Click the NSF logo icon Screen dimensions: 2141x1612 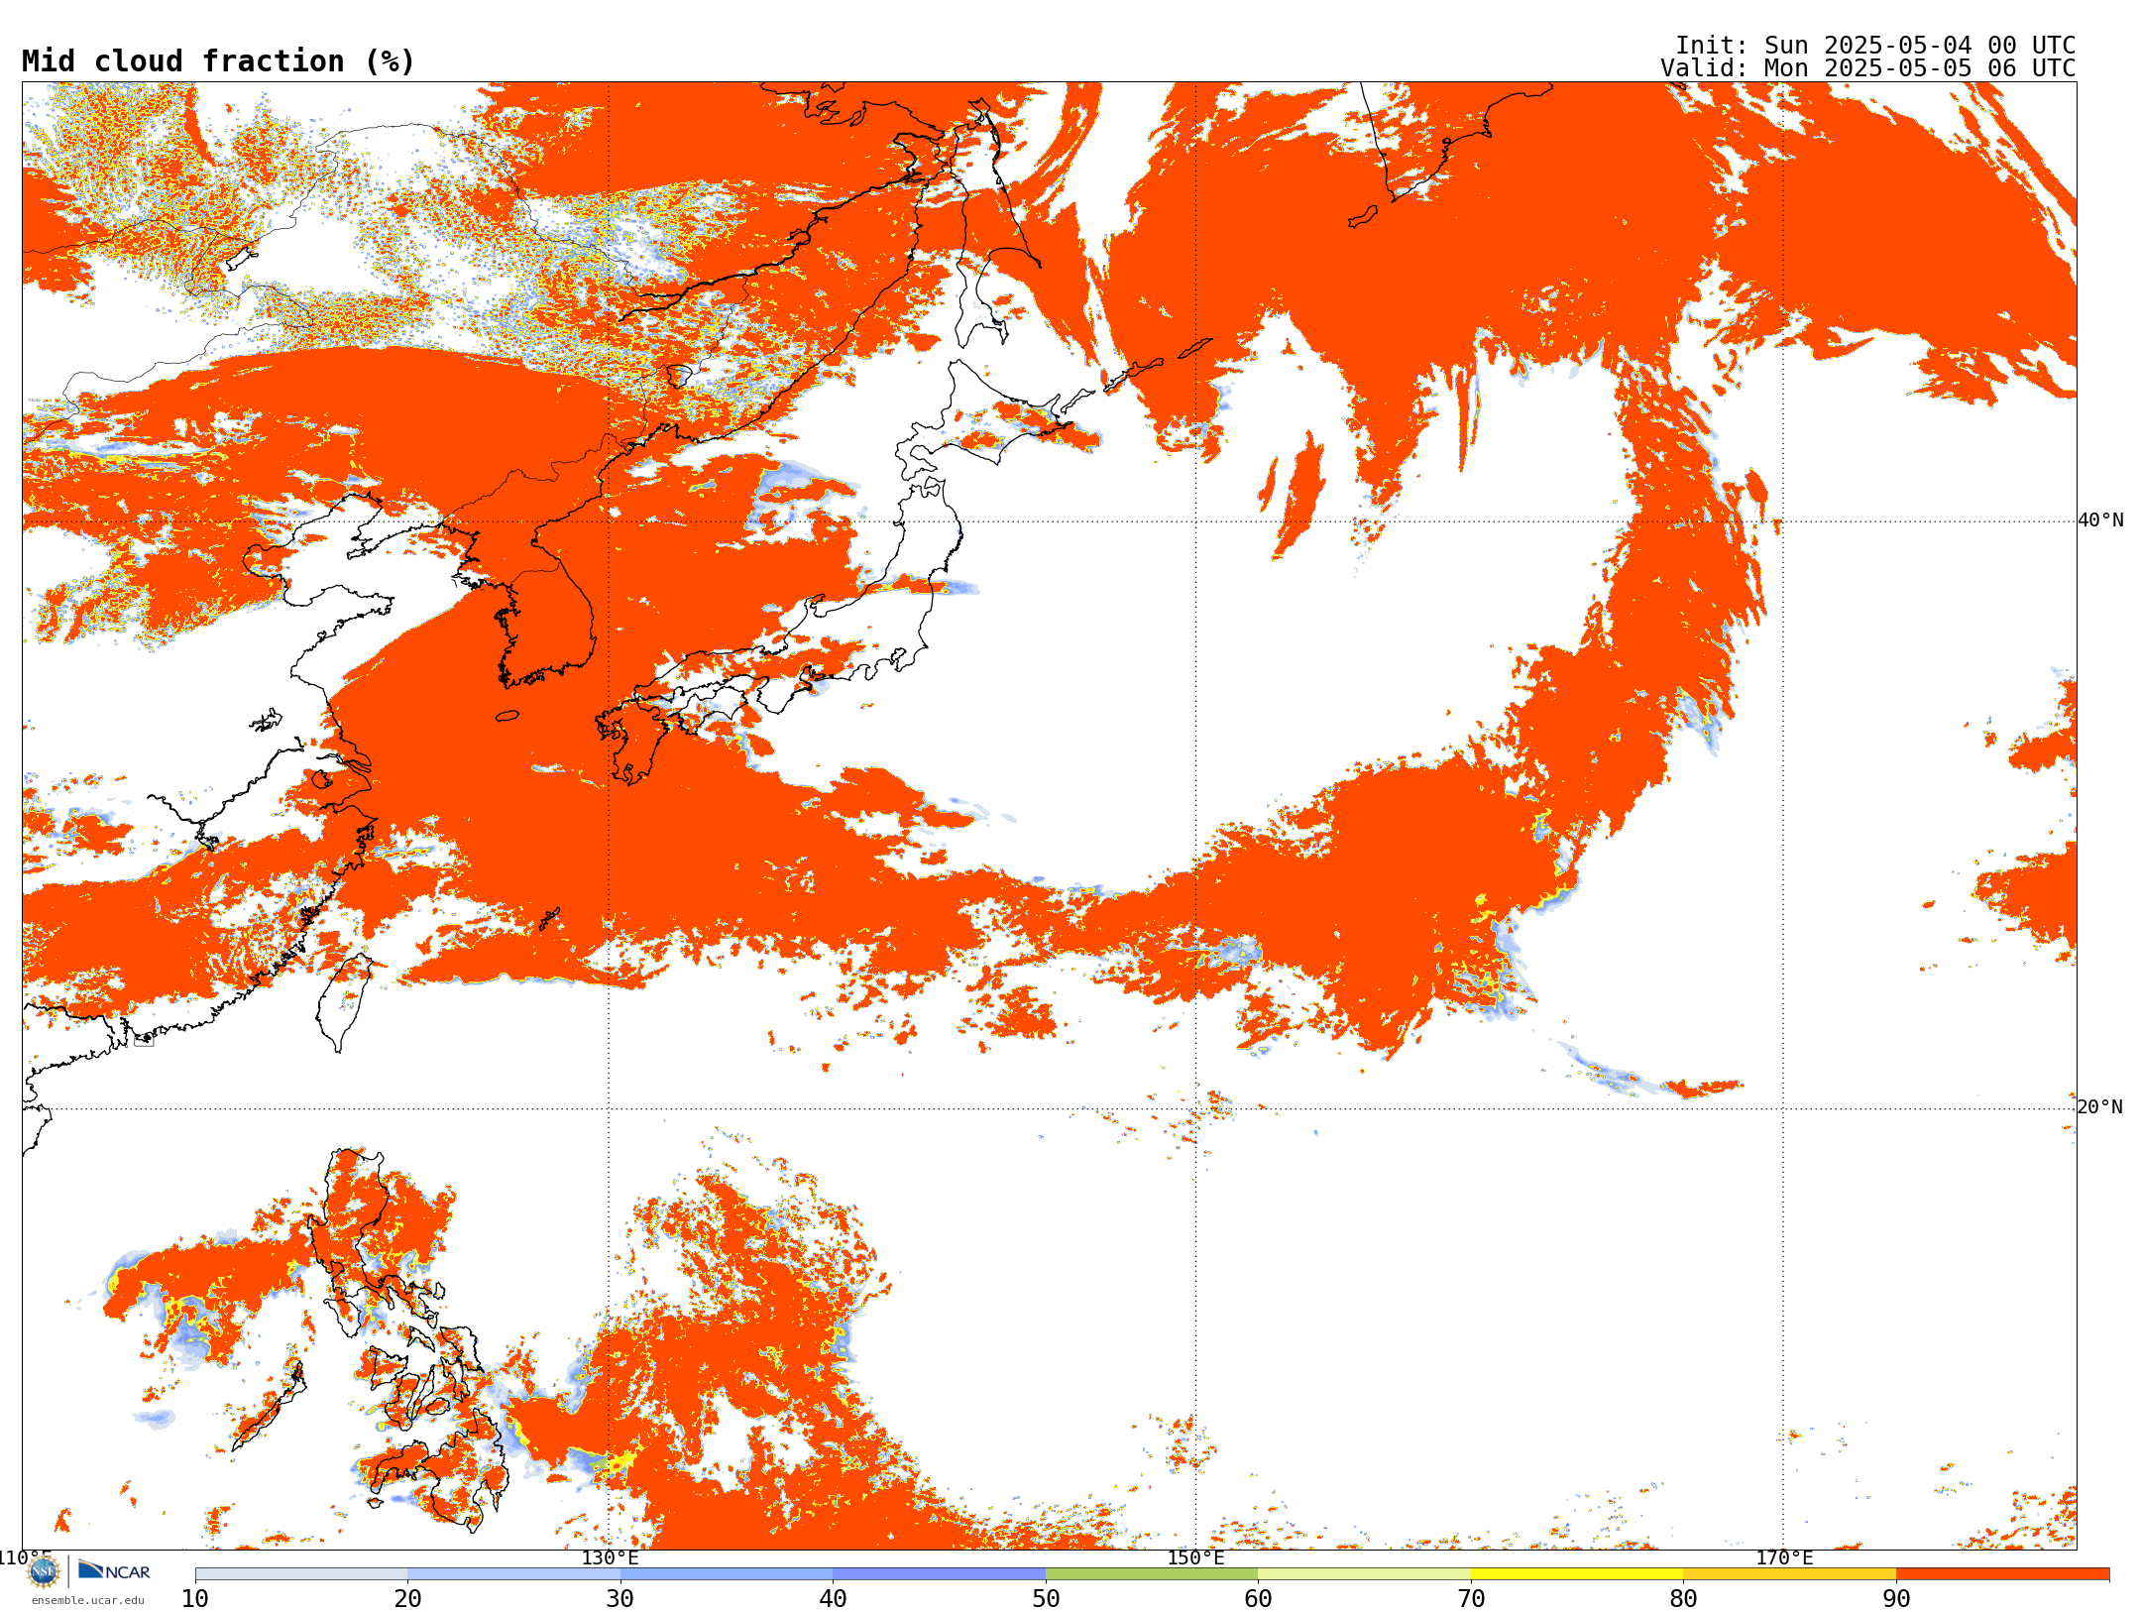click(x=44, y=1571)
